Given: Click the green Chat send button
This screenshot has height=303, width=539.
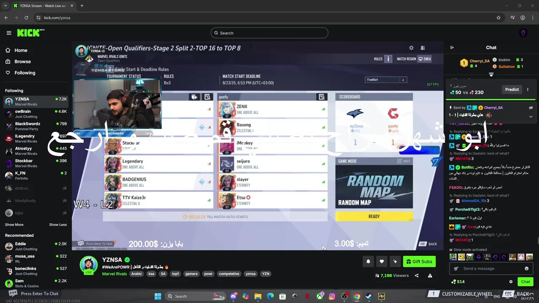Looking at the screenshot, I should click(x=525, y=282).
